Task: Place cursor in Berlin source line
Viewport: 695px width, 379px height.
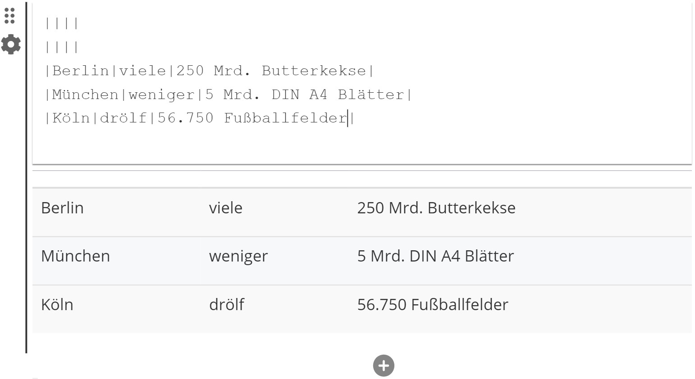Action: (210, 71)
